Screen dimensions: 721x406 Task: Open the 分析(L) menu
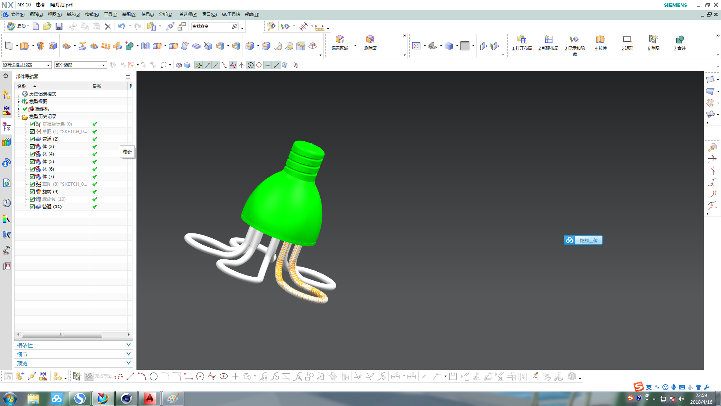tap(165, 14)
